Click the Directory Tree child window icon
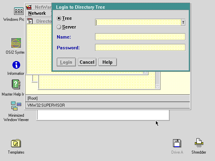This screenshot has height=161, width=215. (x=30, y=21)
